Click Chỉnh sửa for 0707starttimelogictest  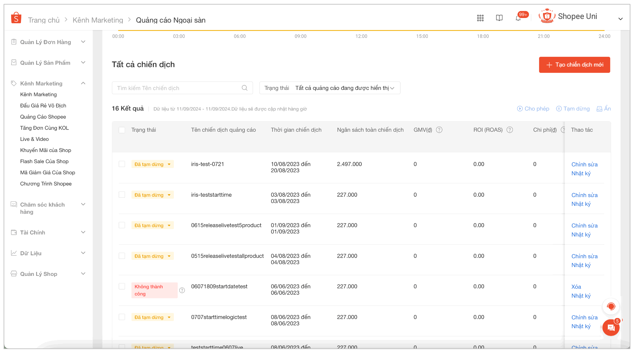point(585,317)
